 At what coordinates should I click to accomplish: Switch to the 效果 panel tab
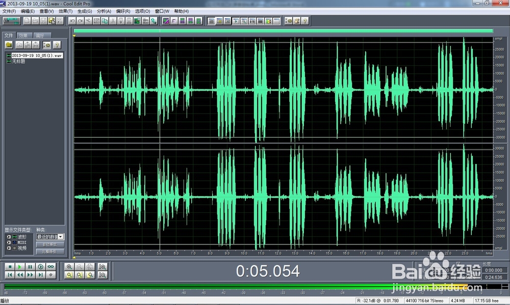24,36
